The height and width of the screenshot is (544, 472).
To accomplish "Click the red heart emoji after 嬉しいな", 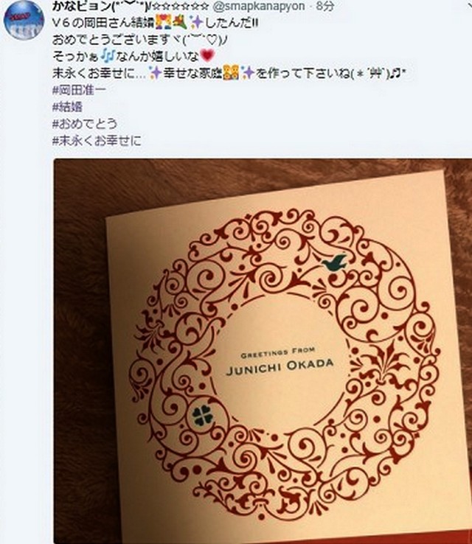I will 207,55.
